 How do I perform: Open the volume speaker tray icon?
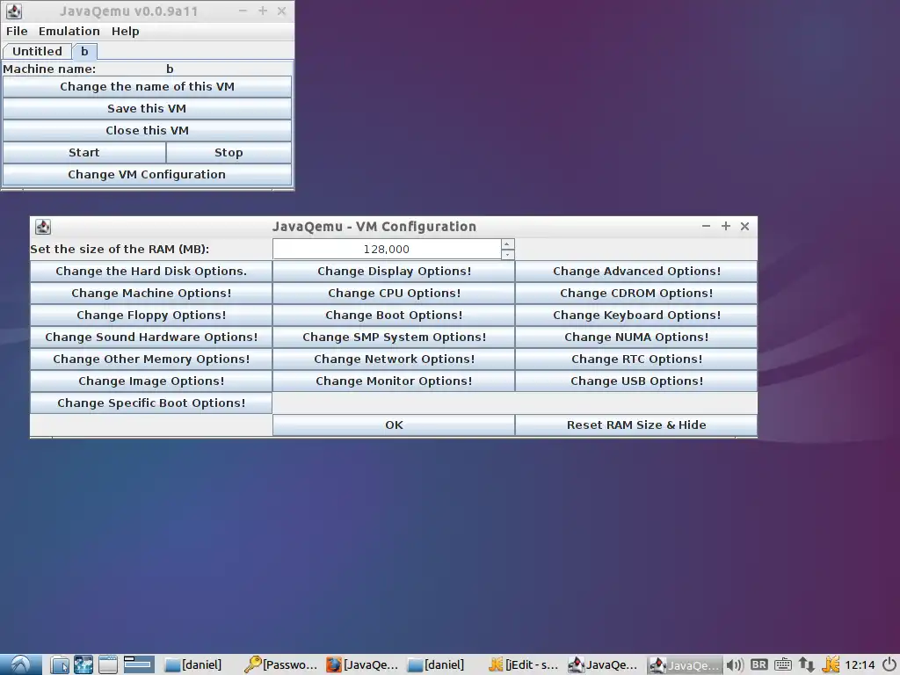coord(734,664)
